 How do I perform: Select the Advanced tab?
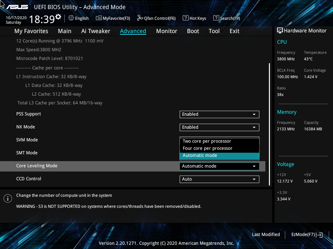coord(133,31)
